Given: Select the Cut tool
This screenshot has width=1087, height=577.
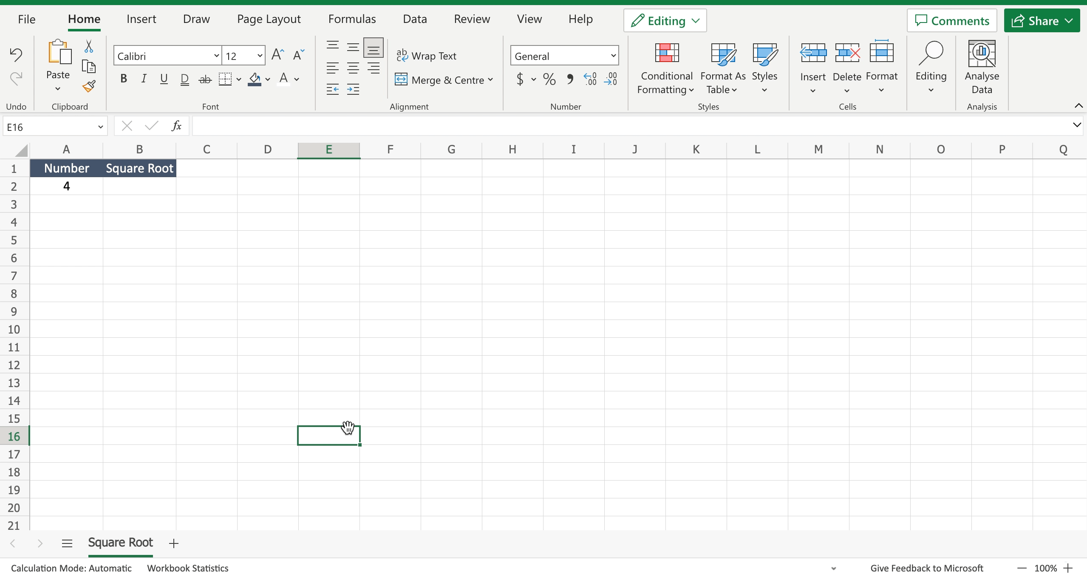Looking at the screenshot, I should 88,45.
